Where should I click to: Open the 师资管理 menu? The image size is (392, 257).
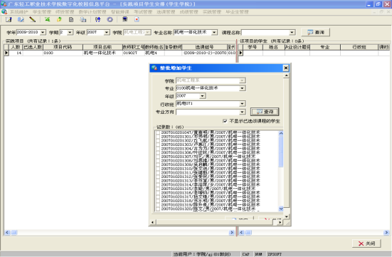click(65, 12)
